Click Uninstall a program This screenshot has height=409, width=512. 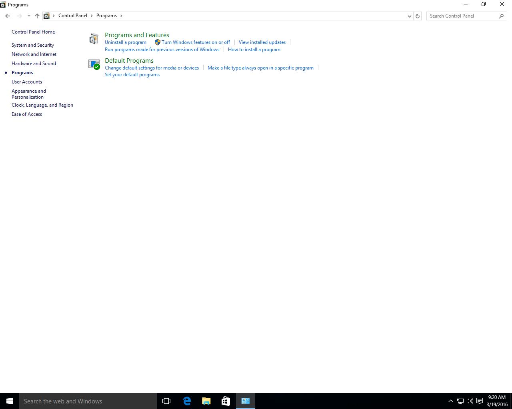[126, 42]
